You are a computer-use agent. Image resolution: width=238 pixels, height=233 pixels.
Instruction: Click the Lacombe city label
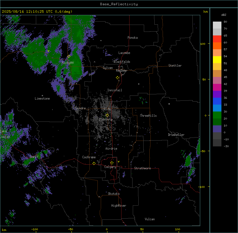point(124,53)
